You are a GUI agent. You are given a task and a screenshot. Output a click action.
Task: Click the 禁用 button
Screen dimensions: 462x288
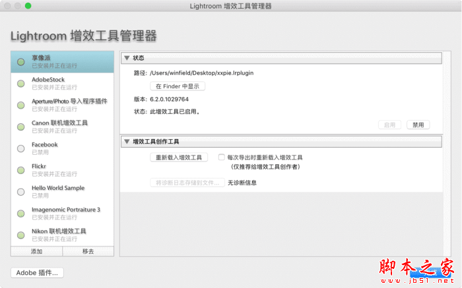coord(418,125)
